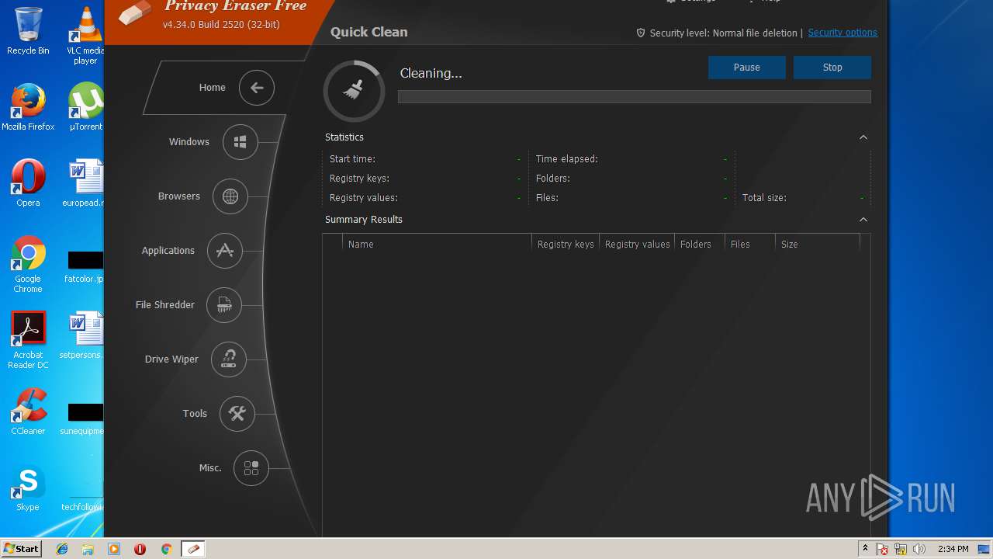Image resolution: width=993 pixels, height=559 pixels.
Task: Select the Windows menu label
Action: (x=189, y=142)
